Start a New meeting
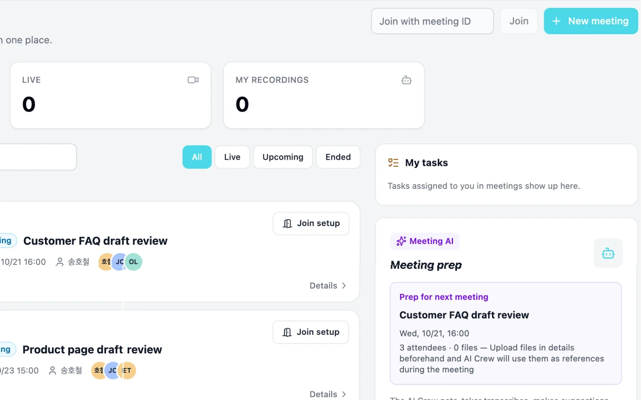The height and width of the screenshot is (400, 641). [x=591, y=21]
